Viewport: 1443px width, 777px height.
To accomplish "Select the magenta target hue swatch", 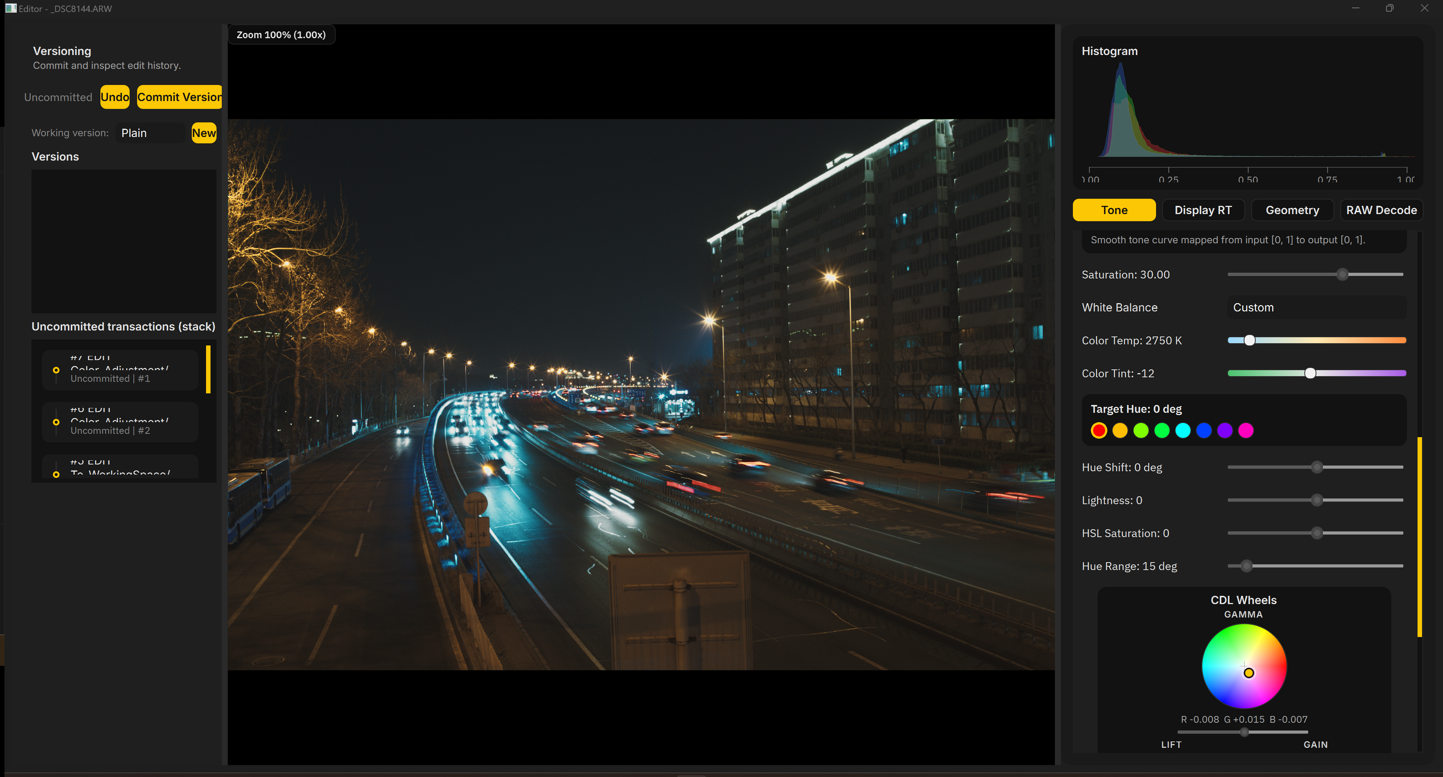I will tap(1245, 430).
